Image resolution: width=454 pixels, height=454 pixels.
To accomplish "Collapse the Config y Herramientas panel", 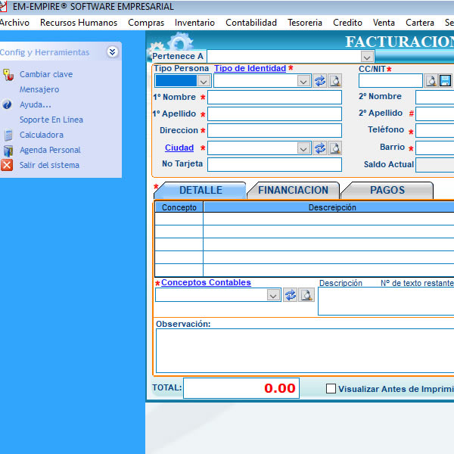I will click(112, 52).
